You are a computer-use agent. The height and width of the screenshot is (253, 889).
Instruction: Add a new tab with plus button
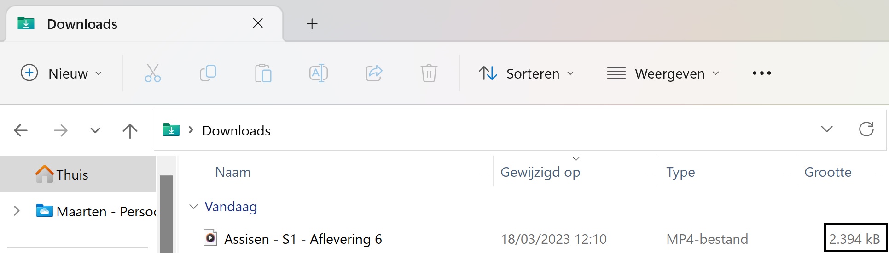coord(312,24)
